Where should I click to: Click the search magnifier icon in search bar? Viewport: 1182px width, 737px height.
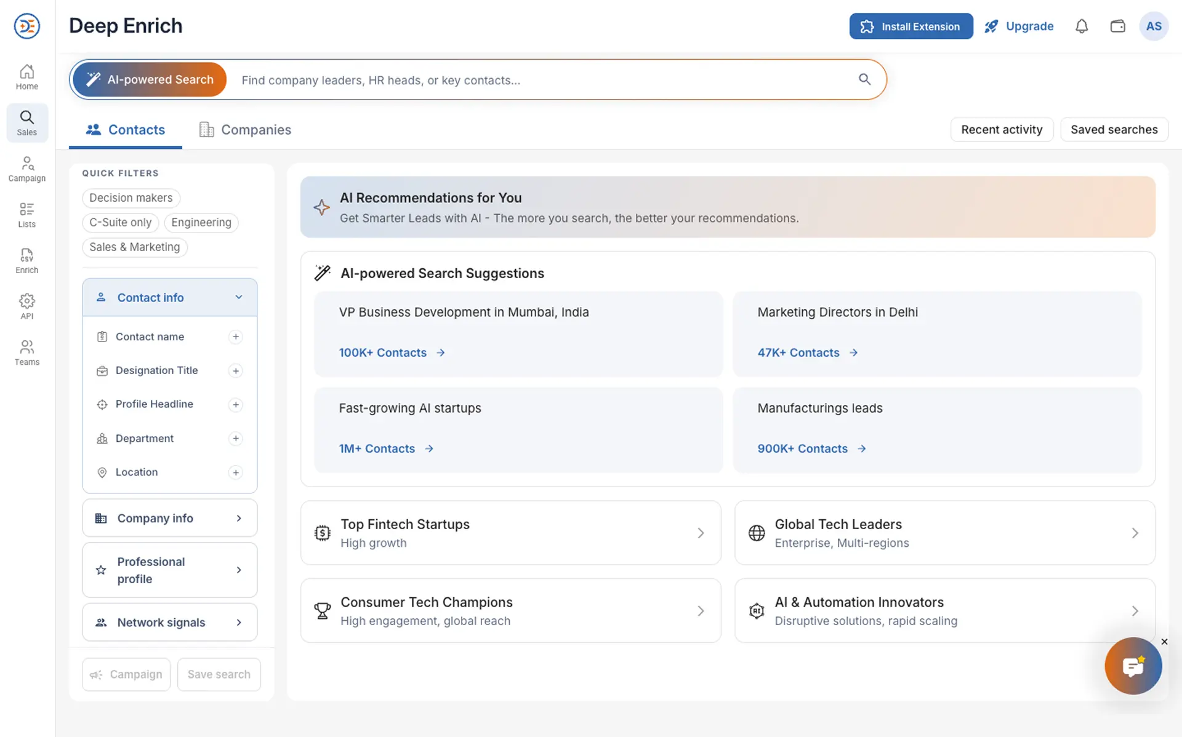tap(865, 79)
